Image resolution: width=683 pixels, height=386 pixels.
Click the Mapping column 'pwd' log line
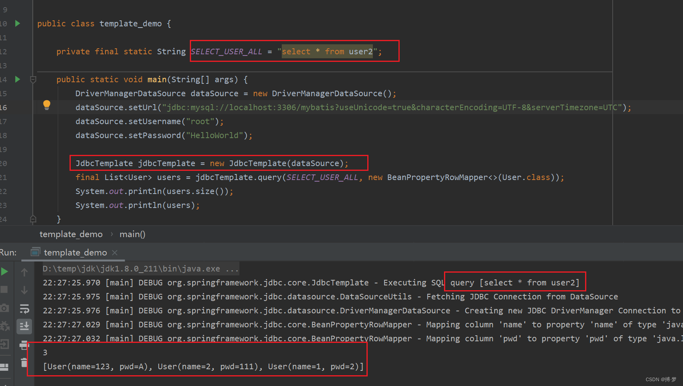pos(363,338)
